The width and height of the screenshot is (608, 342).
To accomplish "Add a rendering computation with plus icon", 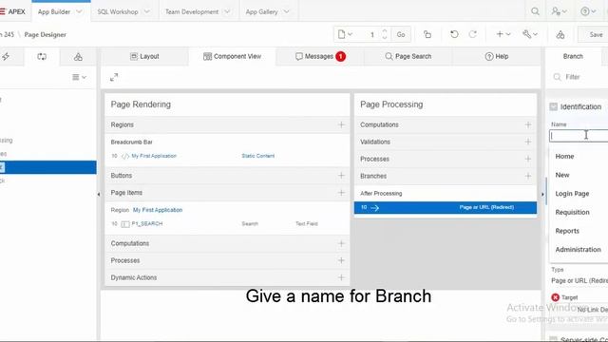I will tap(341, 243).
